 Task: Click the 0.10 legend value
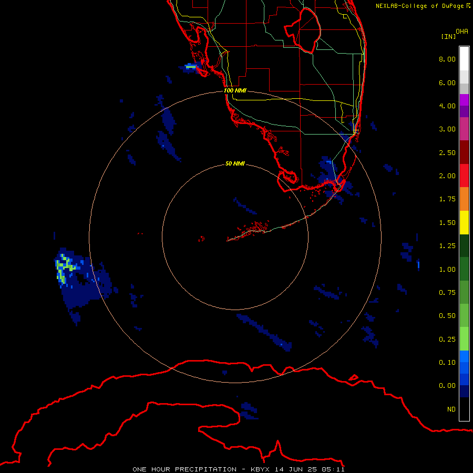(447, 363)
